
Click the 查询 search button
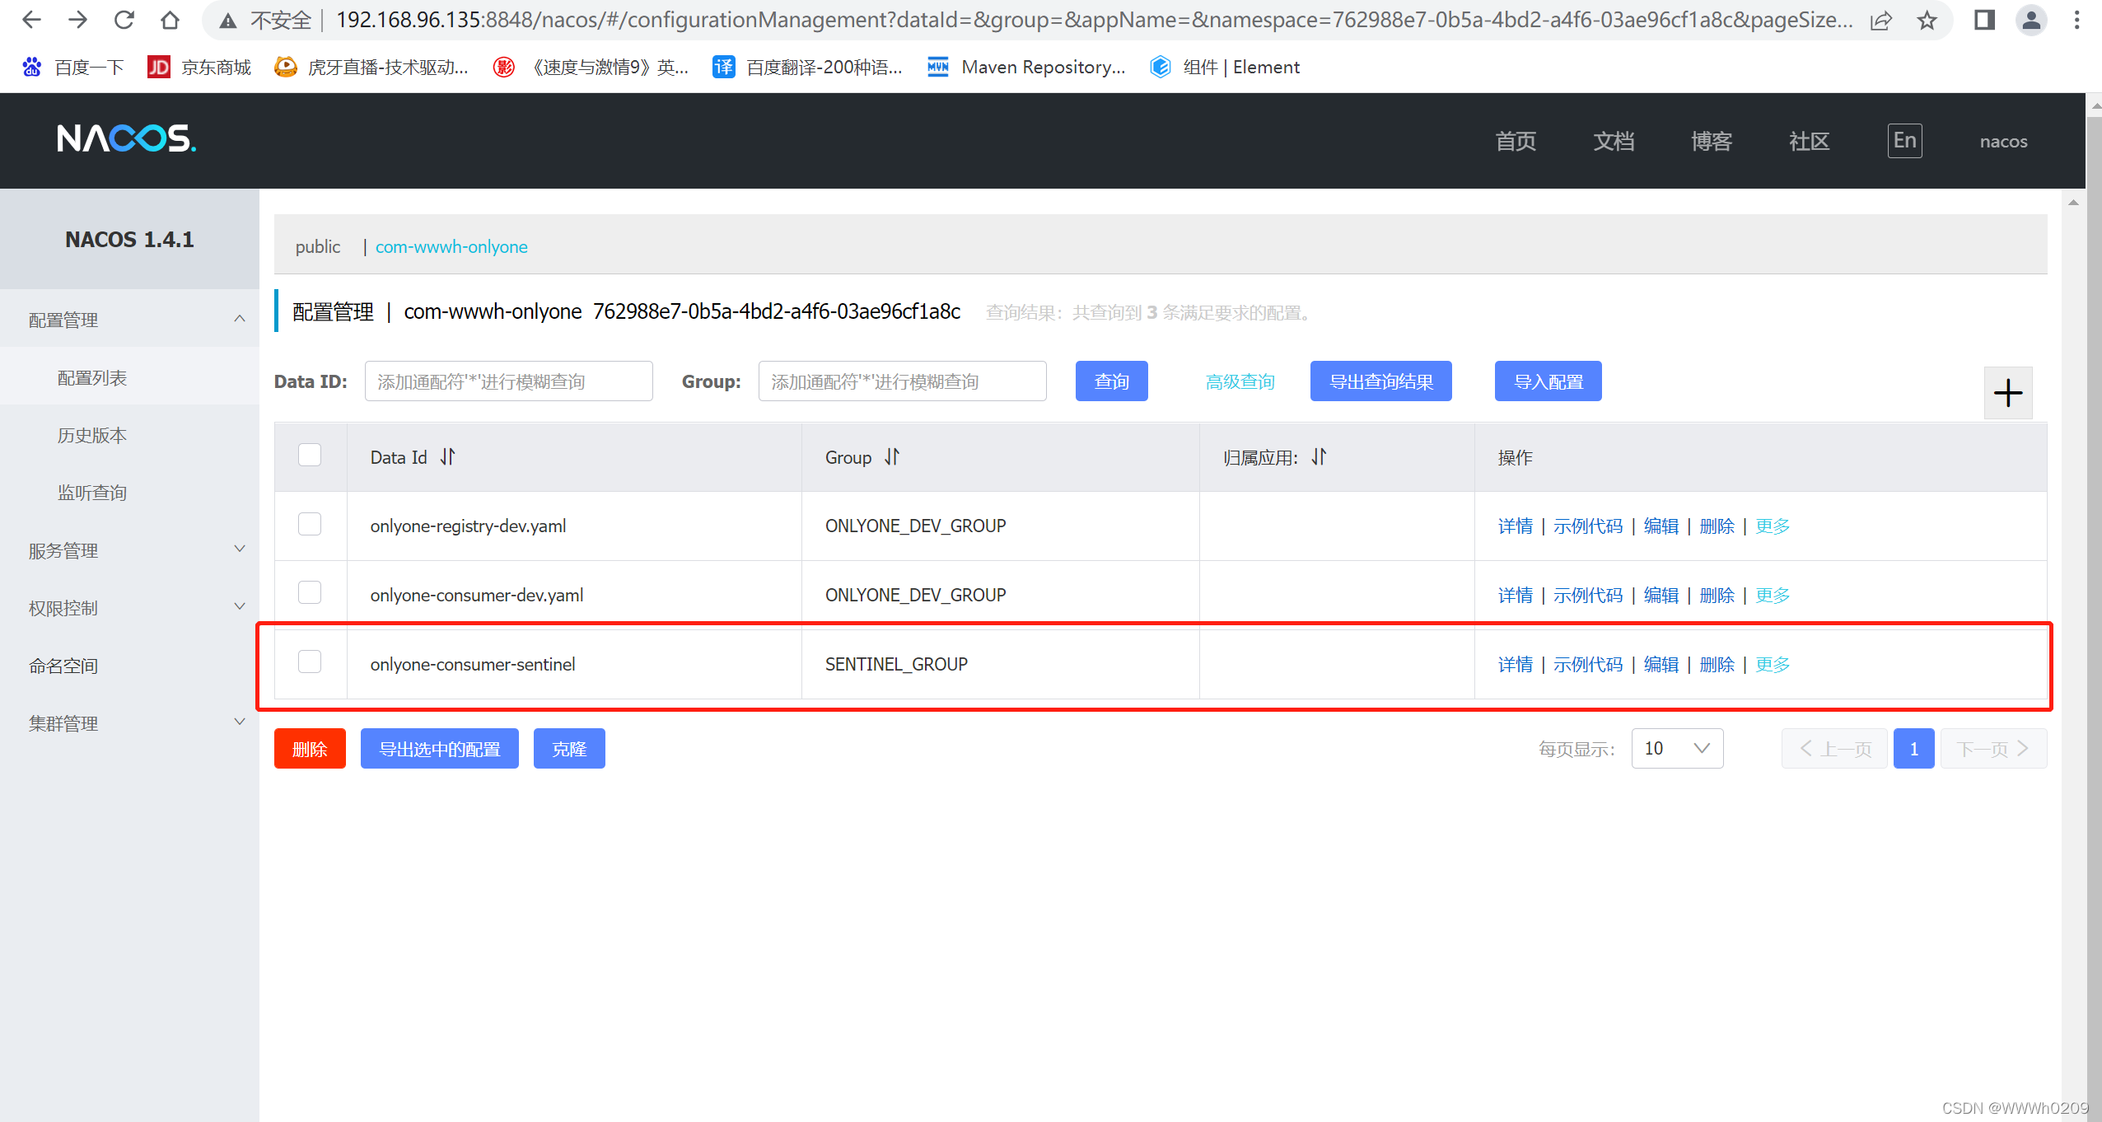click(1111, 381)
